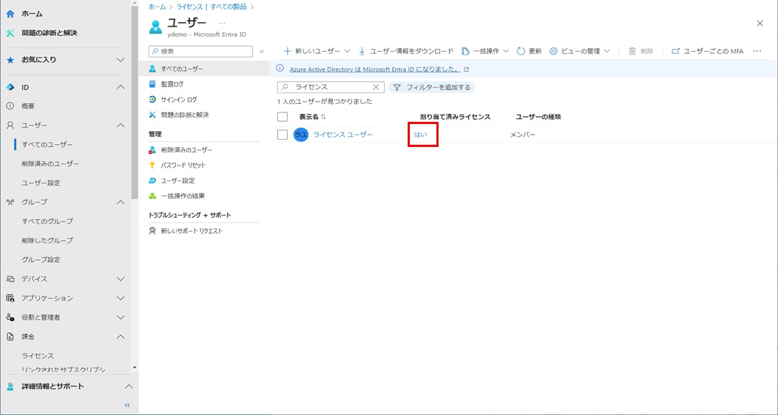Viewport: 778px width, 415px height.
Task: Click the more options ellipsis in toolbar
Action: coord(756,52)
